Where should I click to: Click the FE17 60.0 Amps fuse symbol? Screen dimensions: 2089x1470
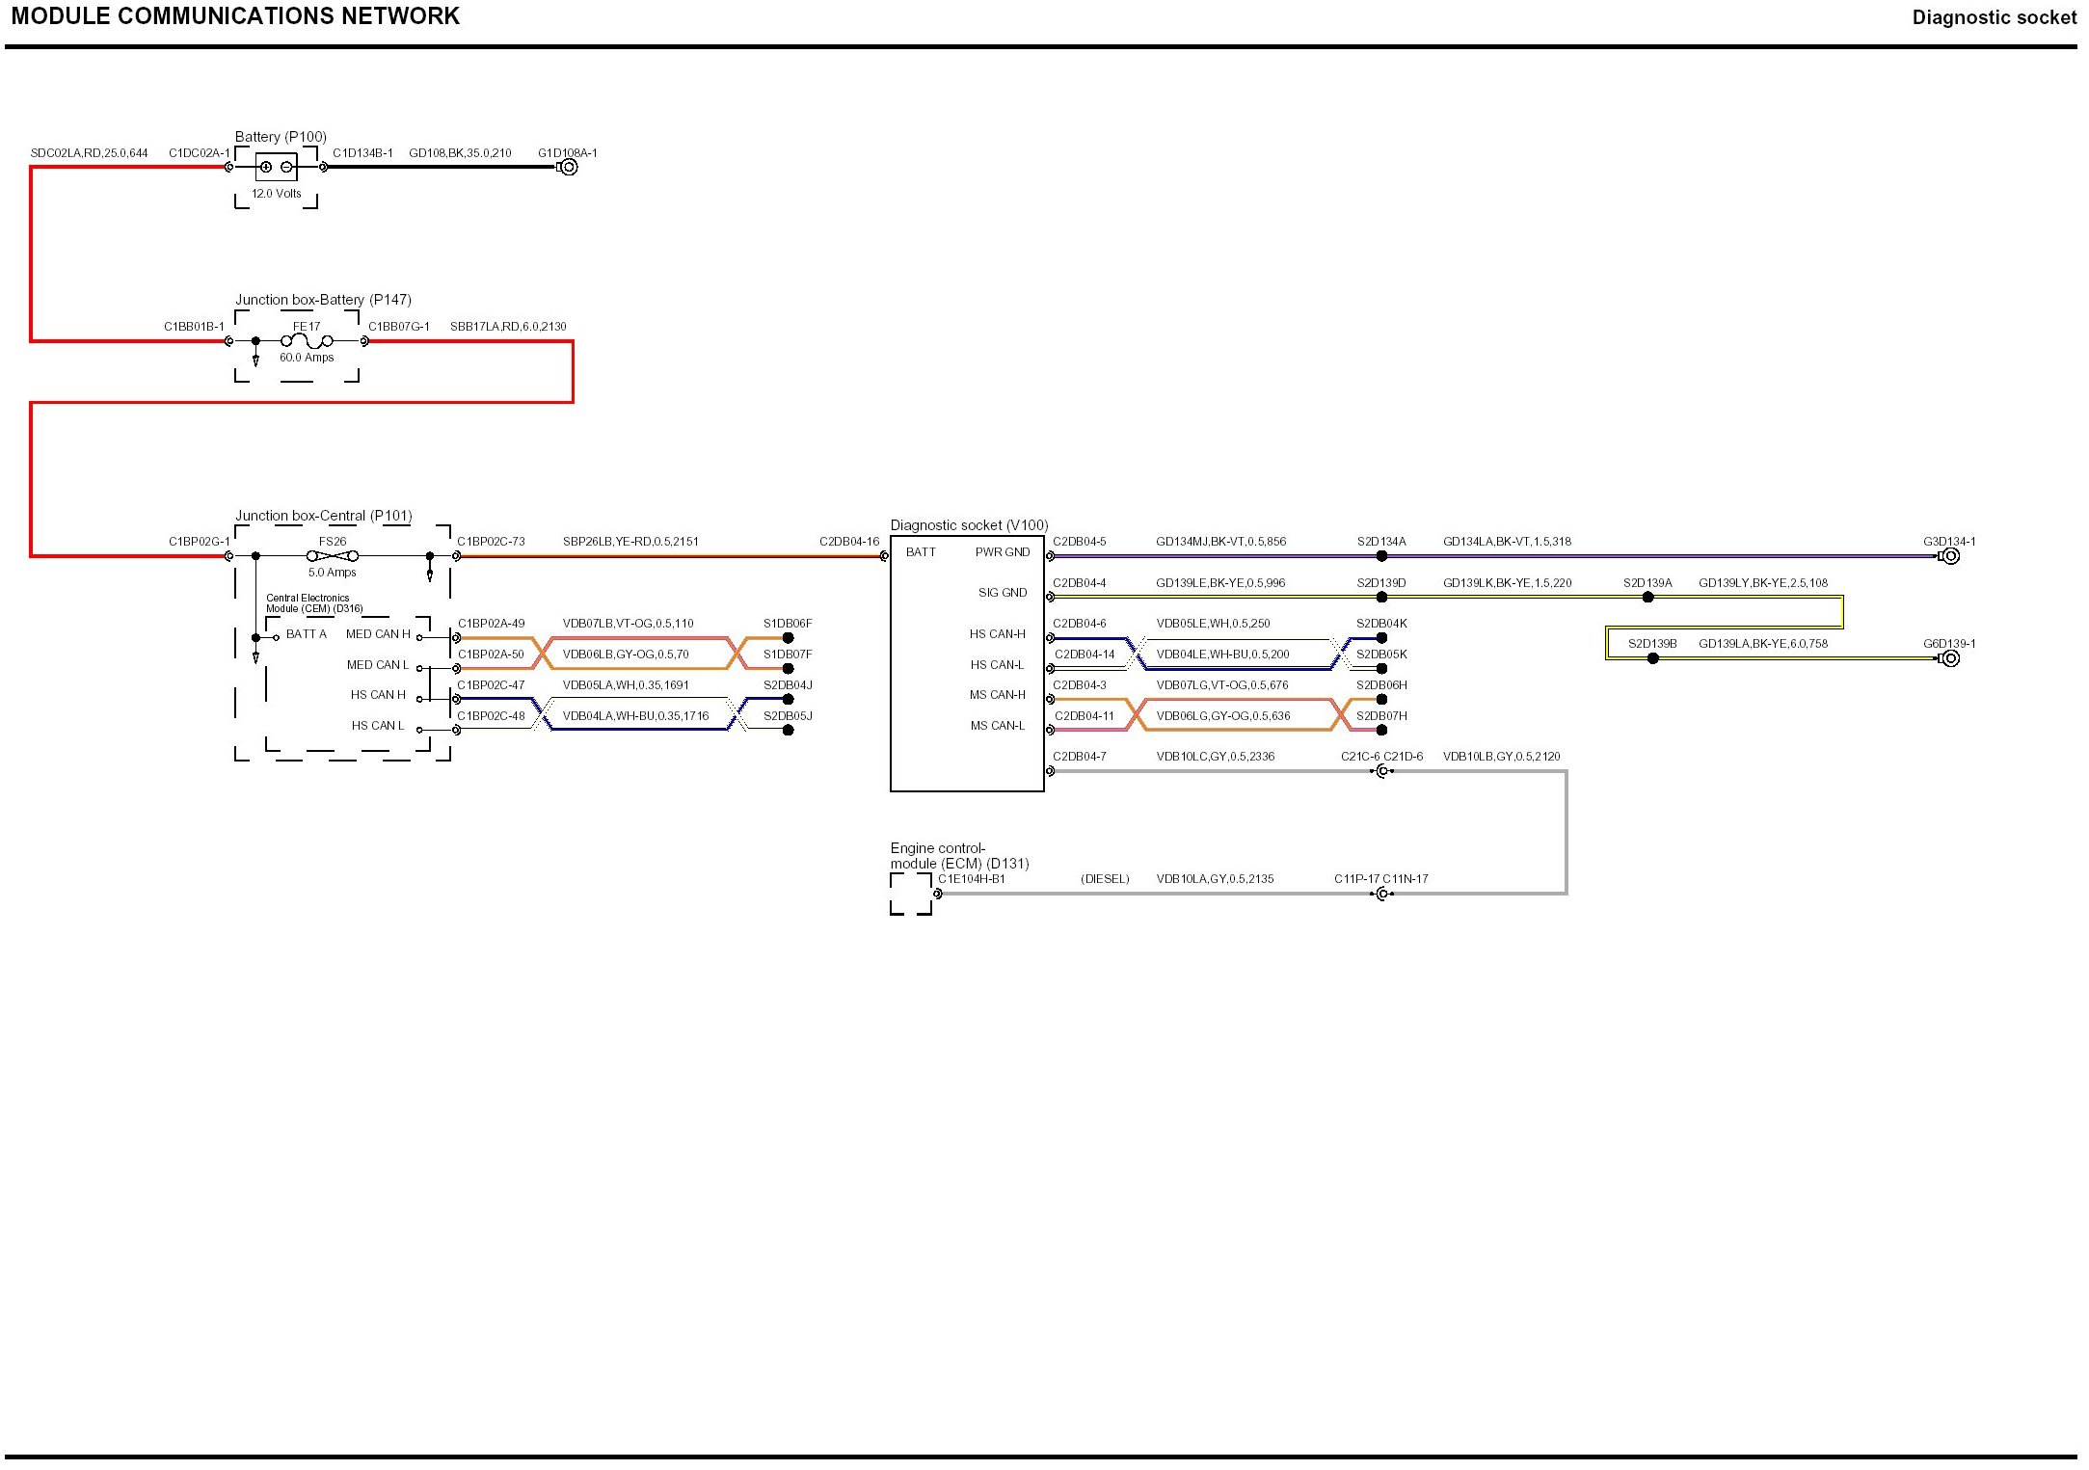[x=307, y=341]
